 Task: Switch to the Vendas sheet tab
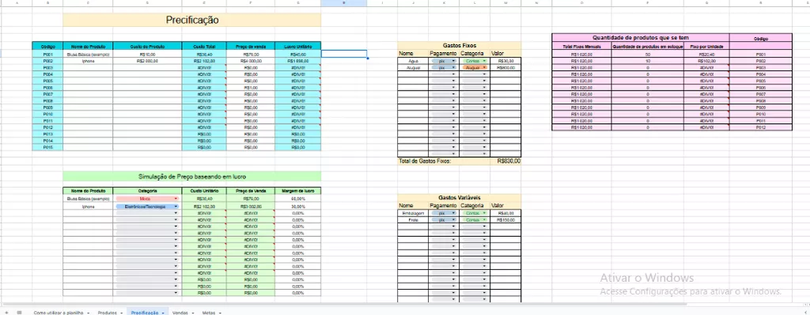point(180,313)
